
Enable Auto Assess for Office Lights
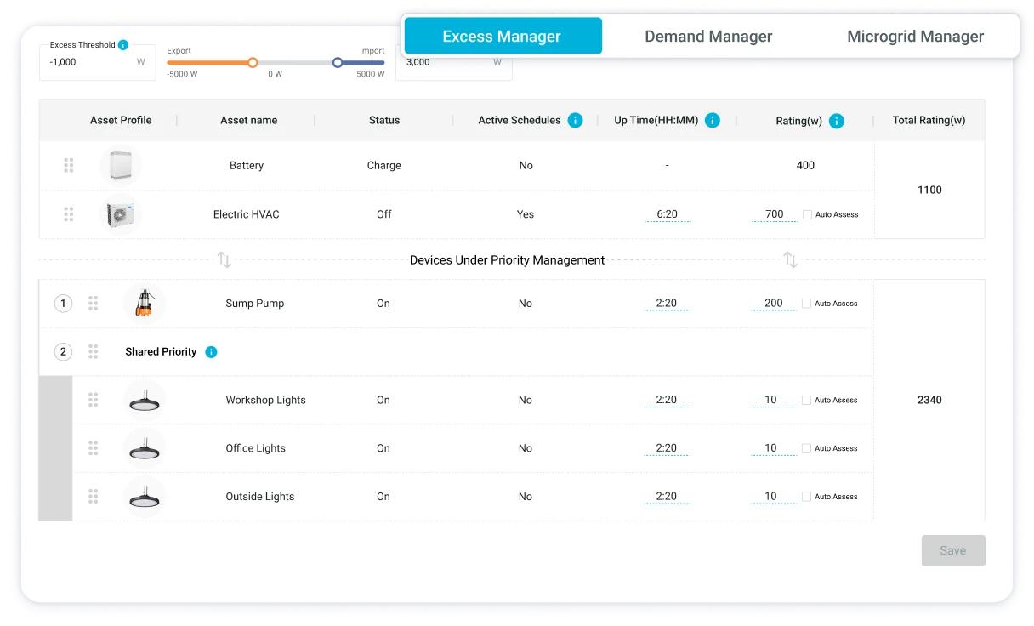(807, 448)
